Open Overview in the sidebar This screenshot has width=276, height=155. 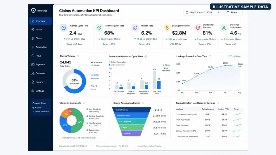[40, 21]
